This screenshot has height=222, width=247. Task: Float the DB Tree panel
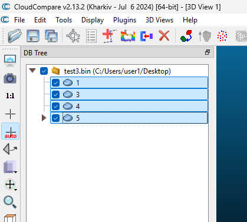pyautogui.click(x=208, y=52)
